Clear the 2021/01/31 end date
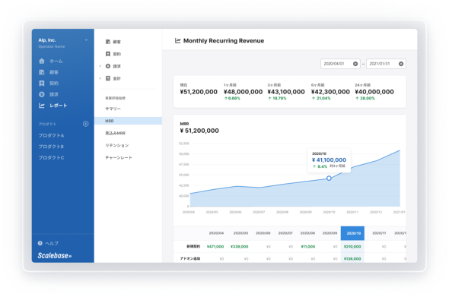The image size is (449, 297). pos(401,64)
